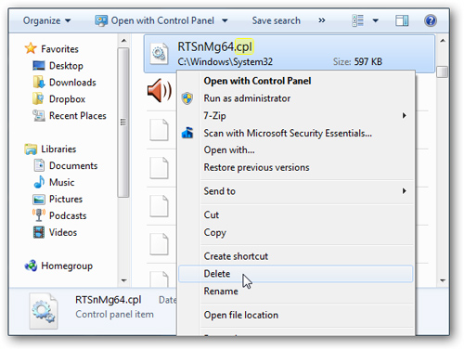The height and width of the screenshot is (350, 464).
Task: Click the Libraries heading label
Action: [58, 149]
